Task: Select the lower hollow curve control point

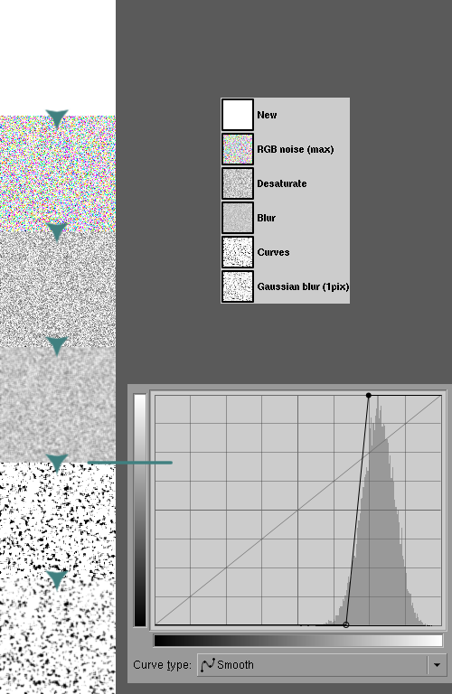Action: pyautogui.click(x=346, y=624)
